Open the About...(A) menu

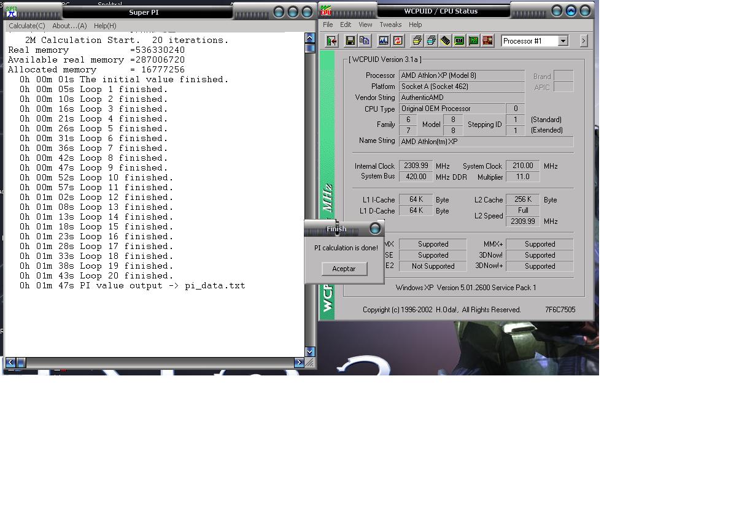(69, 26)
